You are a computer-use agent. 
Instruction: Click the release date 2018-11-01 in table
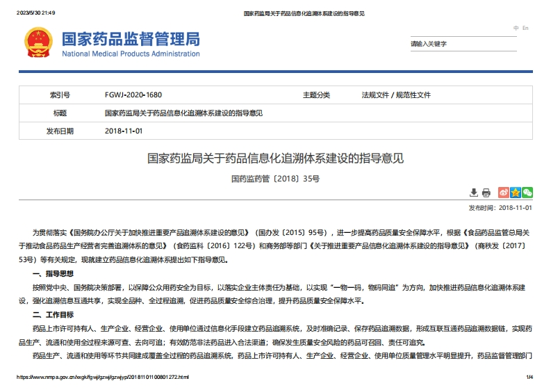tap(124, 131)
